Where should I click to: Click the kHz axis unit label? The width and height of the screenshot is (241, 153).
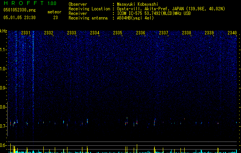3,31
